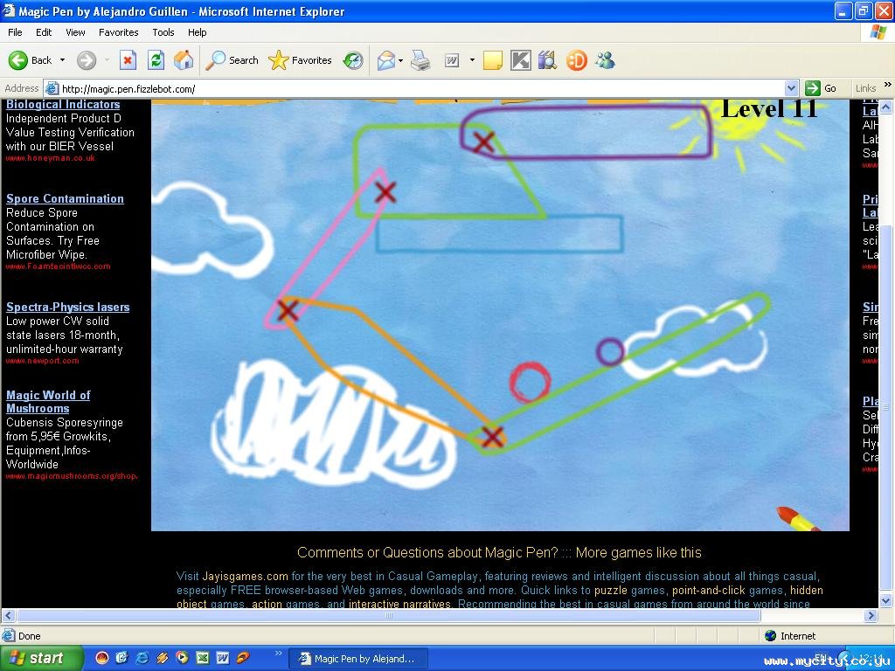
Task: Click the Edit with Word icon
Action: pos(452,60)
